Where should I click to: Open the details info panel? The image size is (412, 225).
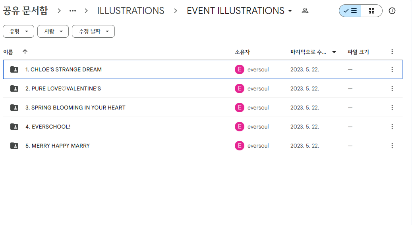392,11
